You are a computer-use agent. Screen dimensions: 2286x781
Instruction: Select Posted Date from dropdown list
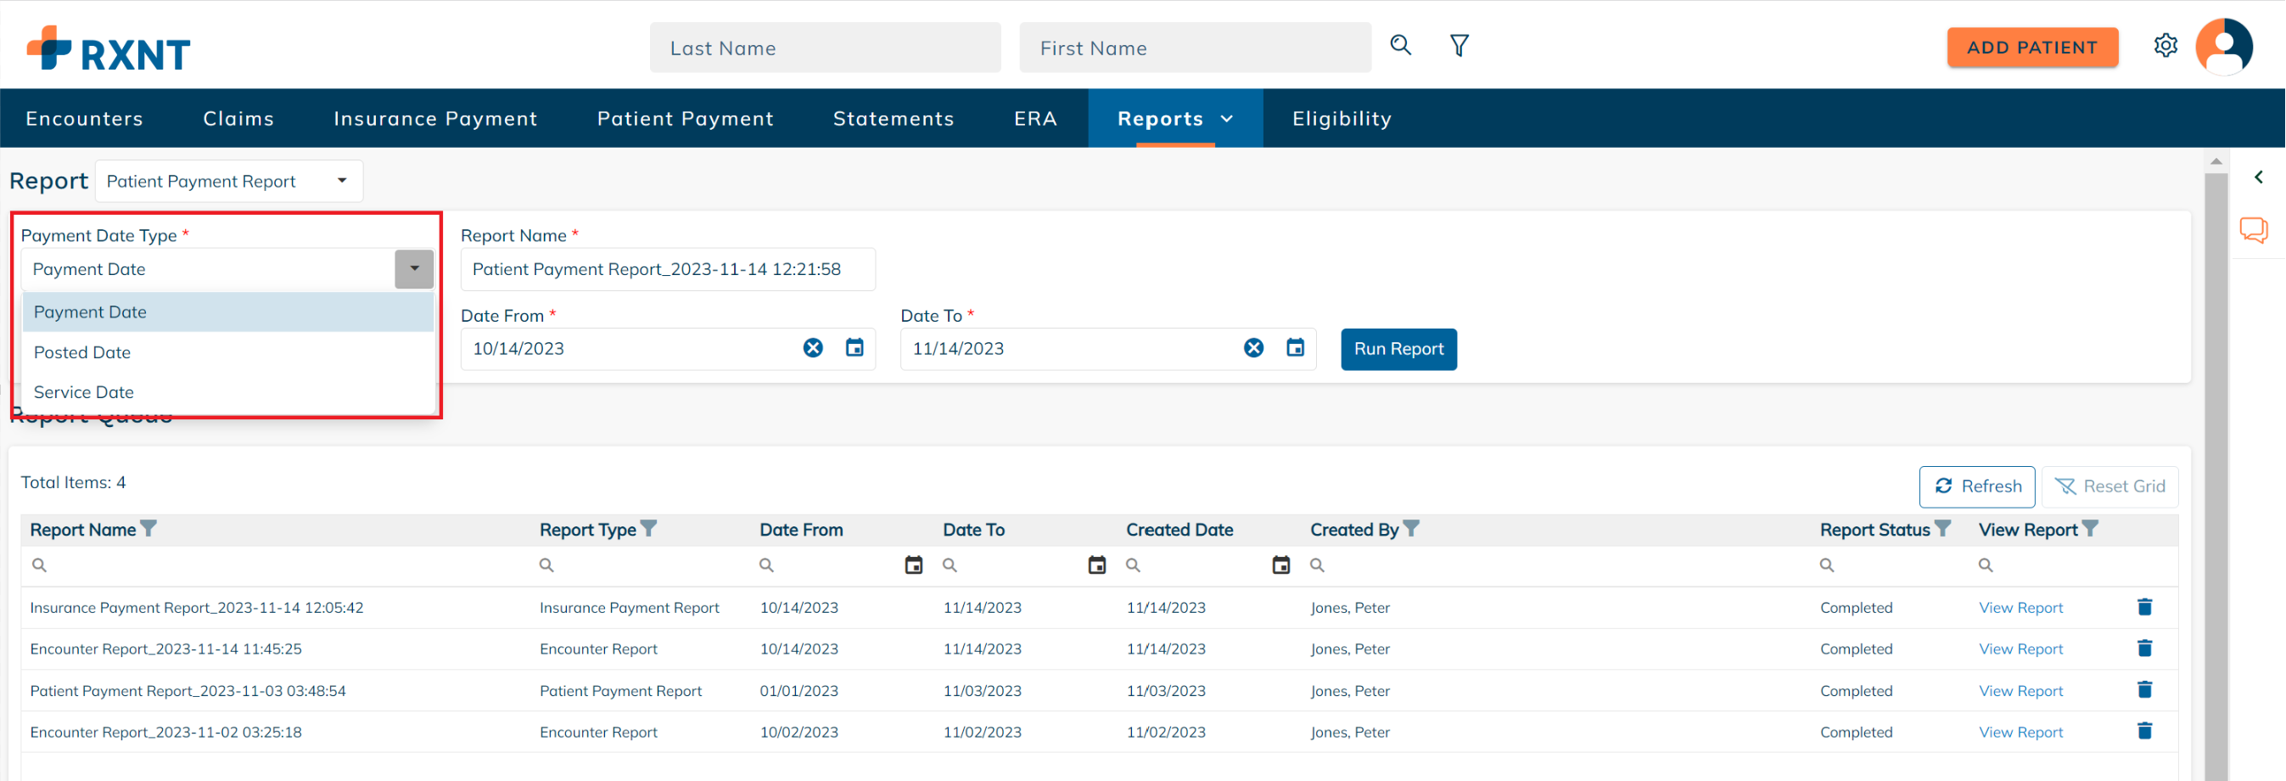click(81, 352)
